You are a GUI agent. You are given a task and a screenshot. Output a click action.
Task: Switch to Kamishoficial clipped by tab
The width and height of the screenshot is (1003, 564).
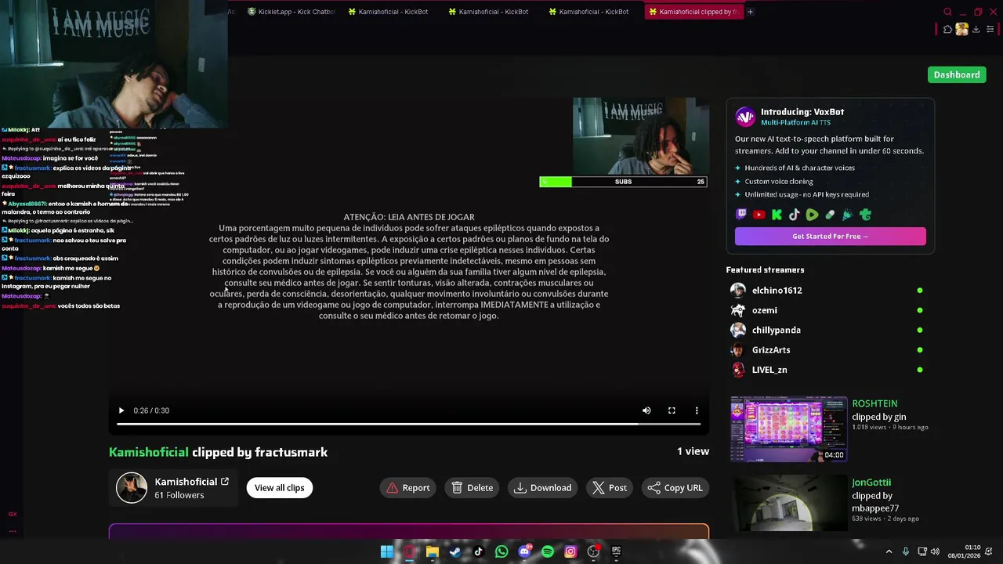693,12
